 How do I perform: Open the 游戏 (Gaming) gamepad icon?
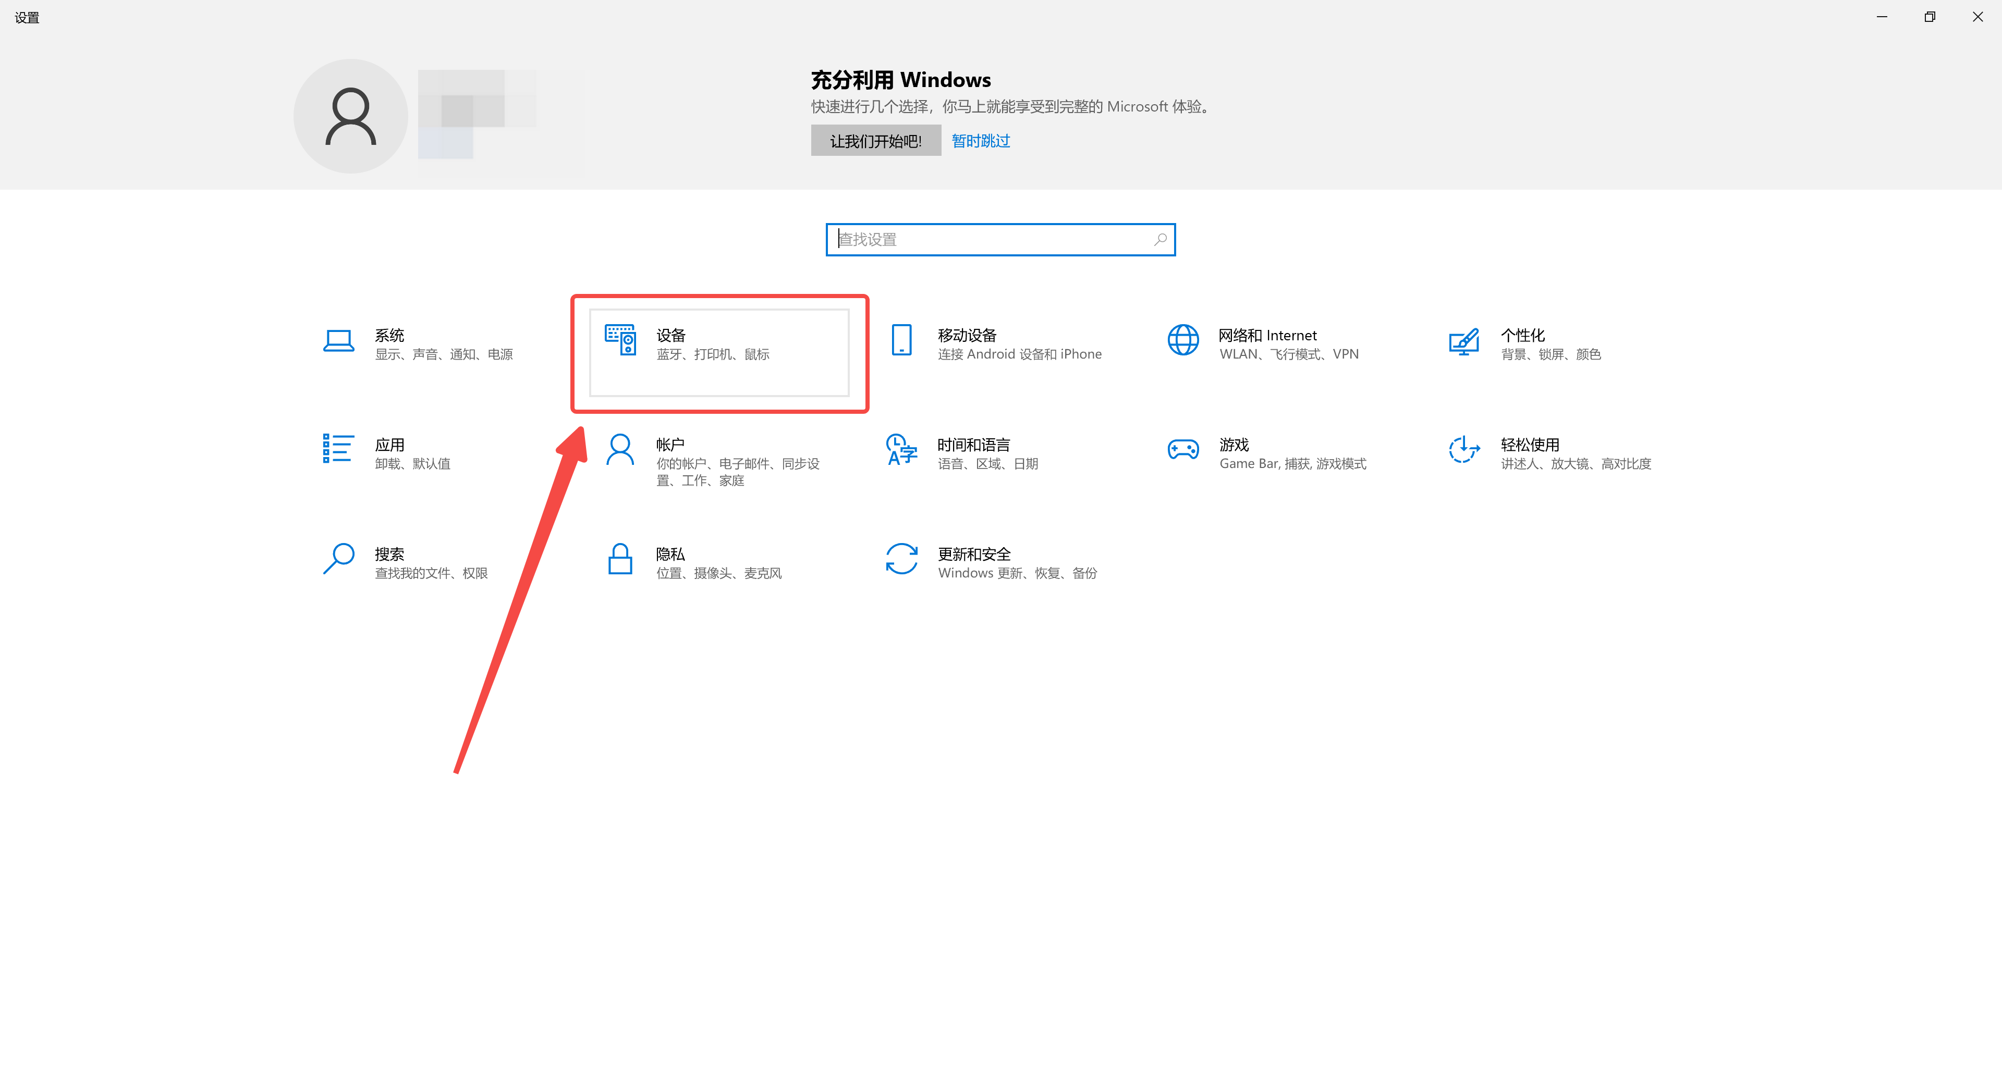1182,452
